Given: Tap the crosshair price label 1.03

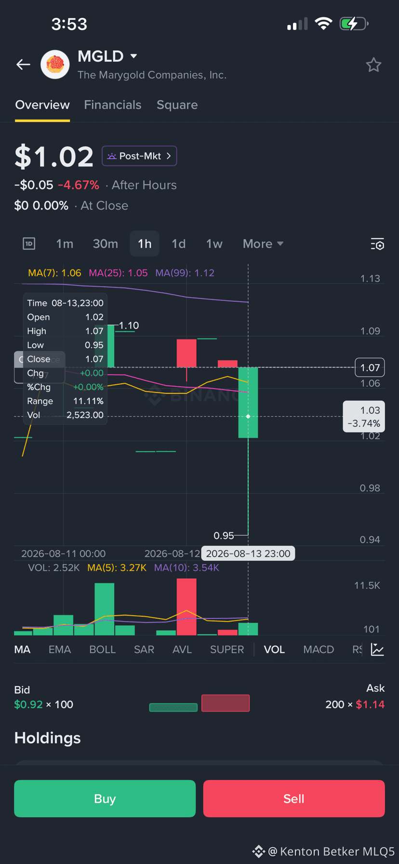Looking at the screenshot, I should 364,417.
